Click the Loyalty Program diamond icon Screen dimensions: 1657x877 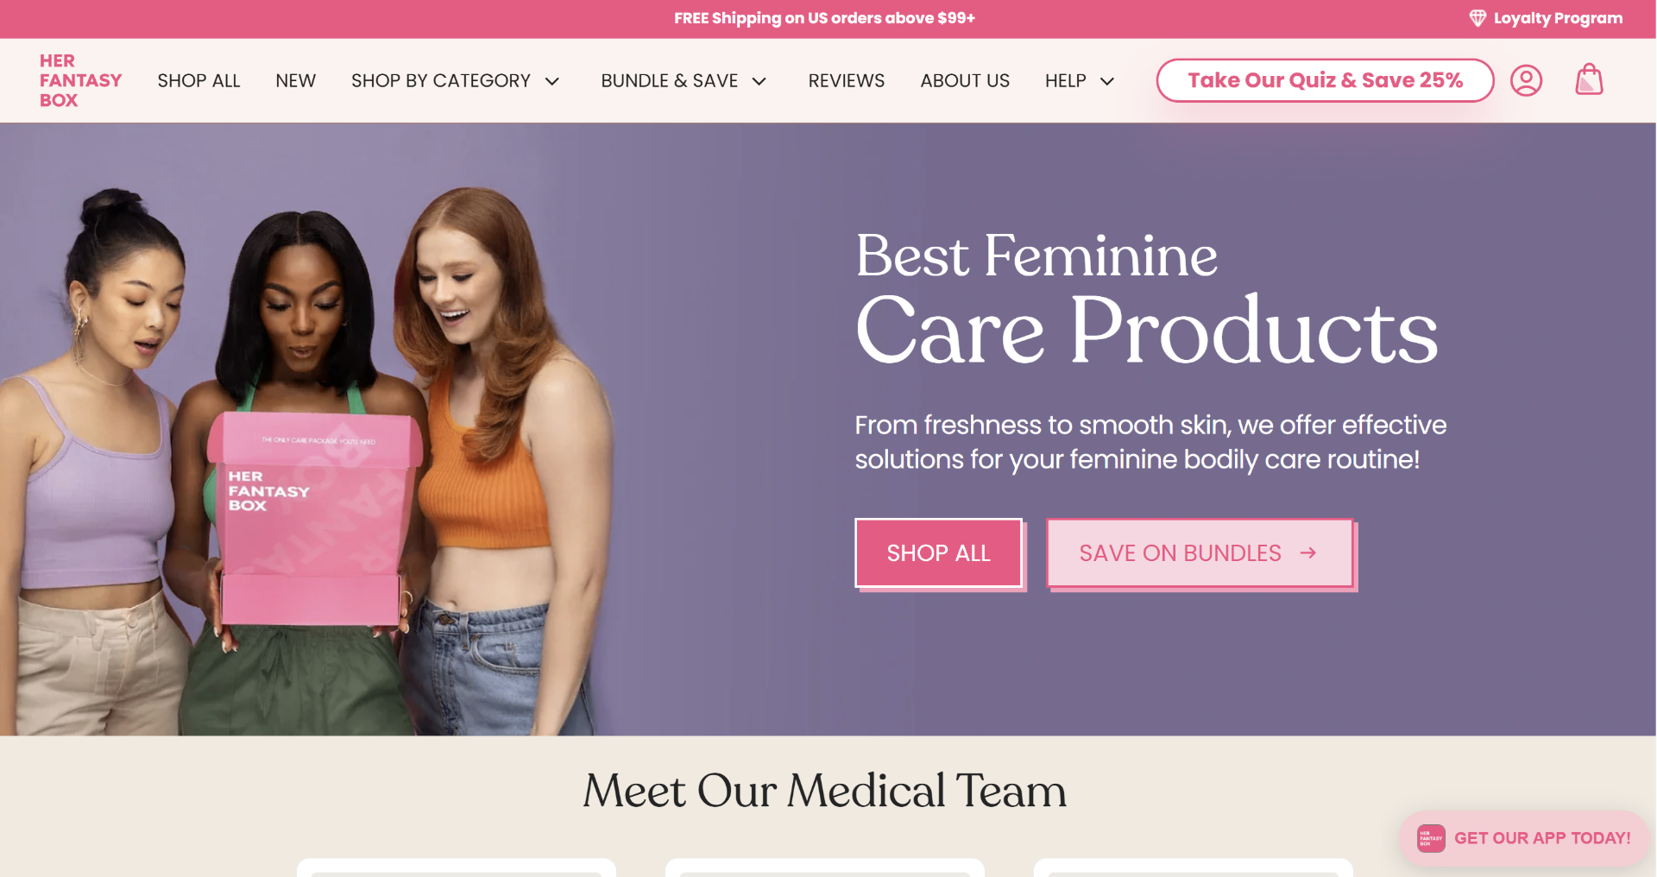[1477, 18]
